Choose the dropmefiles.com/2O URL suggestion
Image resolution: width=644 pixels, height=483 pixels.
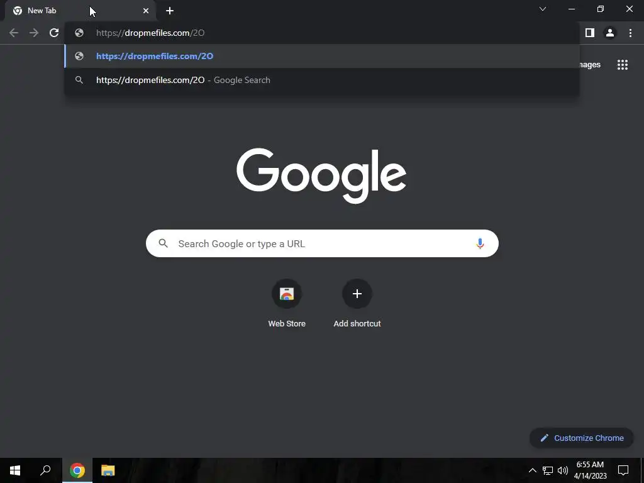click(322, 56)
